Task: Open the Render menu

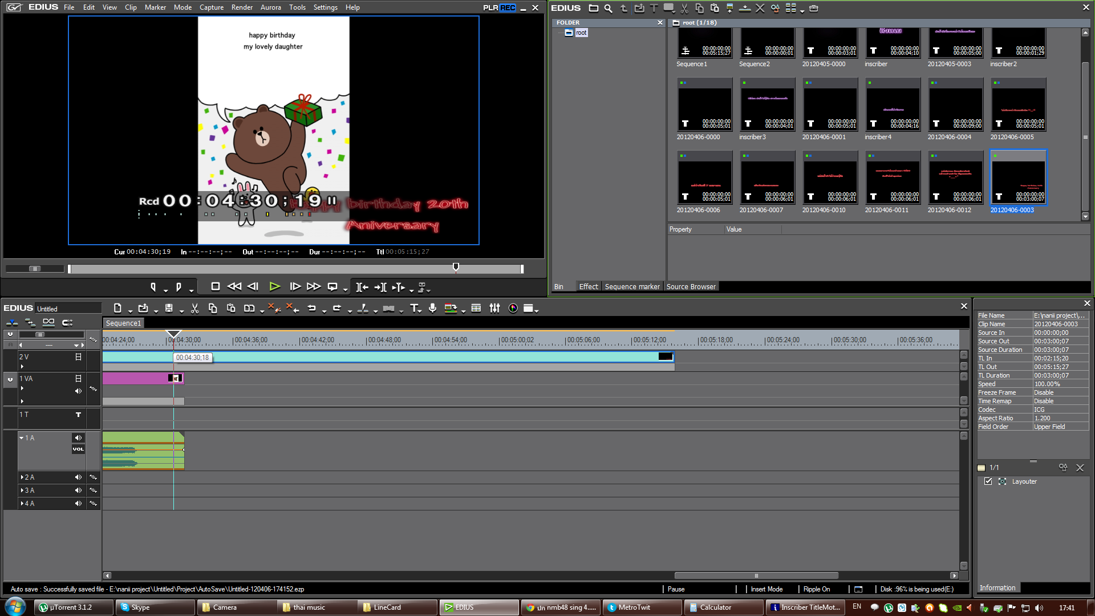Action: 242,7
